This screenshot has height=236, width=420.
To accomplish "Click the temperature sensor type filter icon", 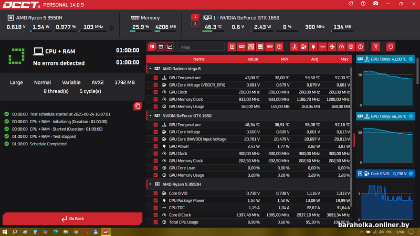I will point(295,47).
